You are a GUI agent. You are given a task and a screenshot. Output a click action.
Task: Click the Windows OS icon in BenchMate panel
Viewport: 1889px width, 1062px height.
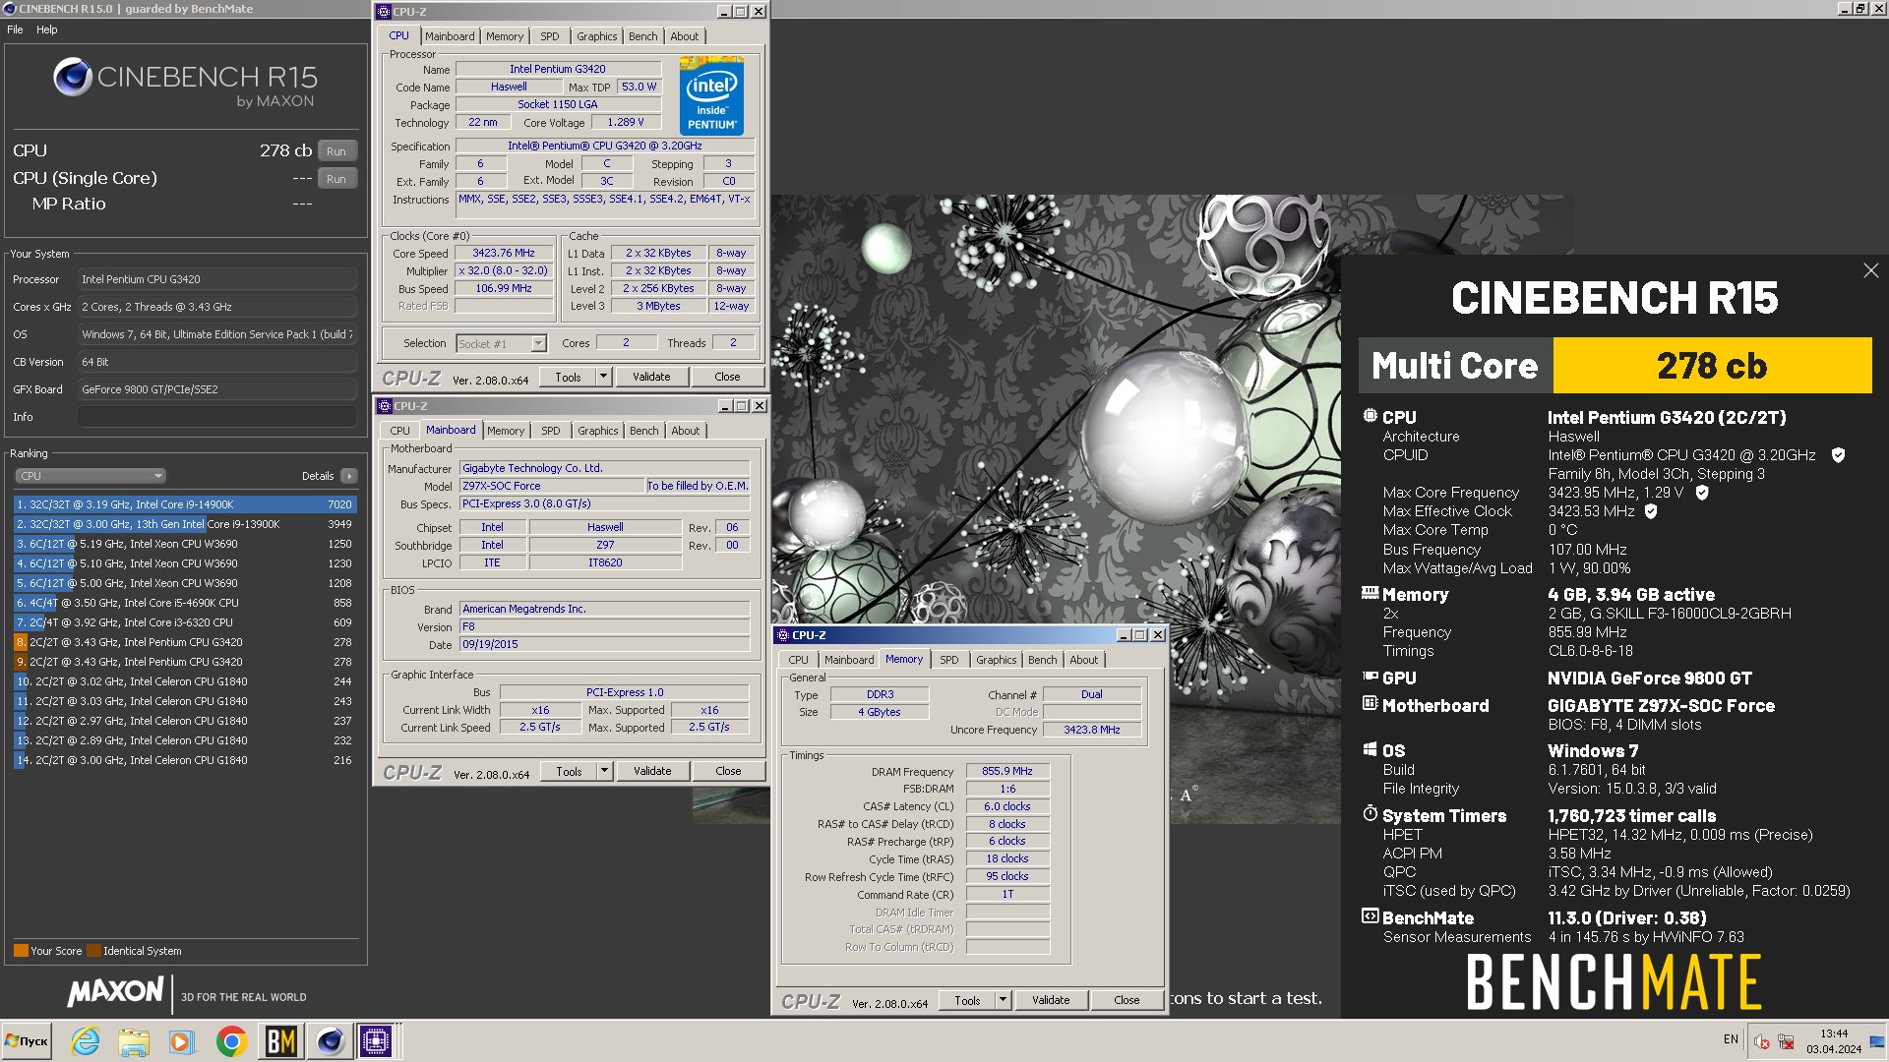pyautogui.click(x=1370, y=749)
